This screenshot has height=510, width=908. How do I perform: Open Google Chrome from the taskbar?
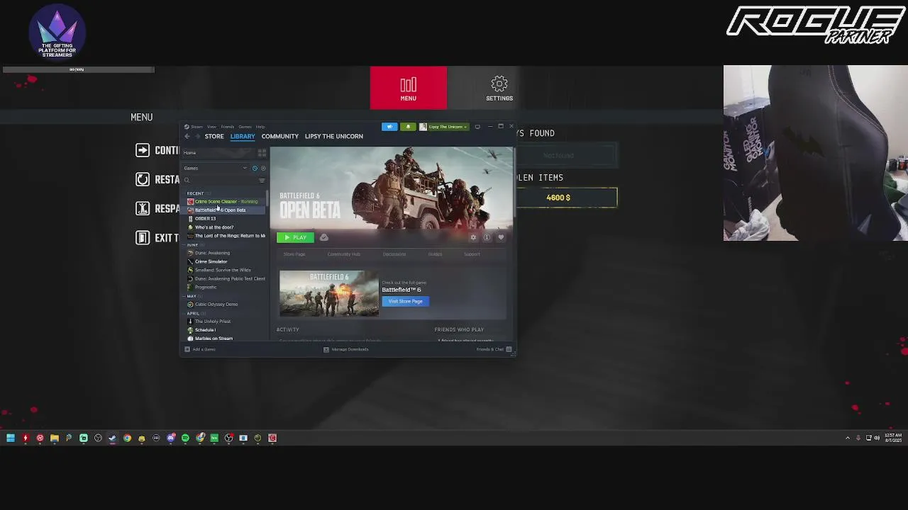[x=127, y=438]
